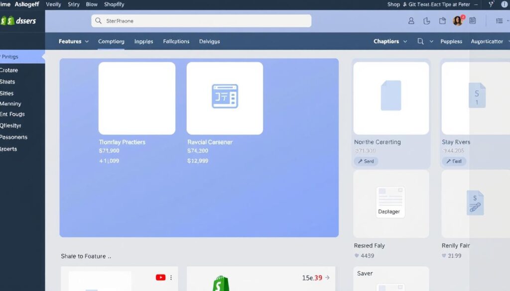Open the search magnifier dropdown in navbar
Image resolution: width=510 pixels, height=291 pixels.
pyautogui.click(x=425, y=41)
